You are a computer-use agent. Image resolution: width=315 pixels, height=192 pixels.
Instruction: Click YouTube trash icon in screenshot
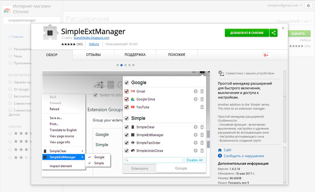click(x=202, y=107)
